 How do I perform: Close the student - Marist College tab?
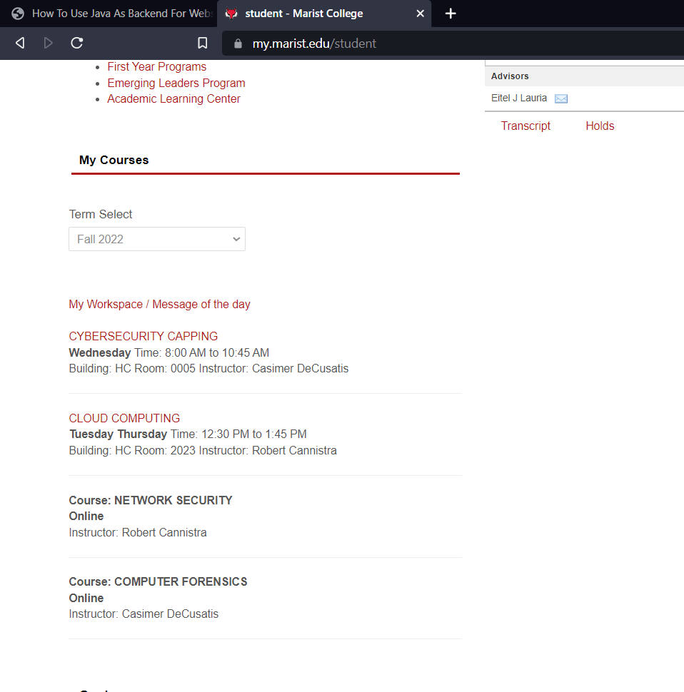421,14
